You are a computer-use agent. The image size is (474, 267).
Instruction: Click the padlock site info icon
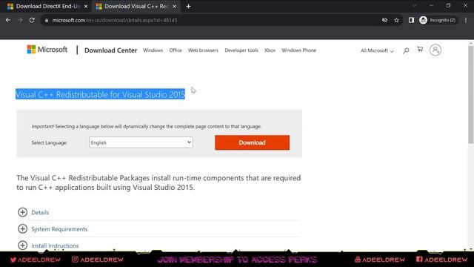(46, 20)
